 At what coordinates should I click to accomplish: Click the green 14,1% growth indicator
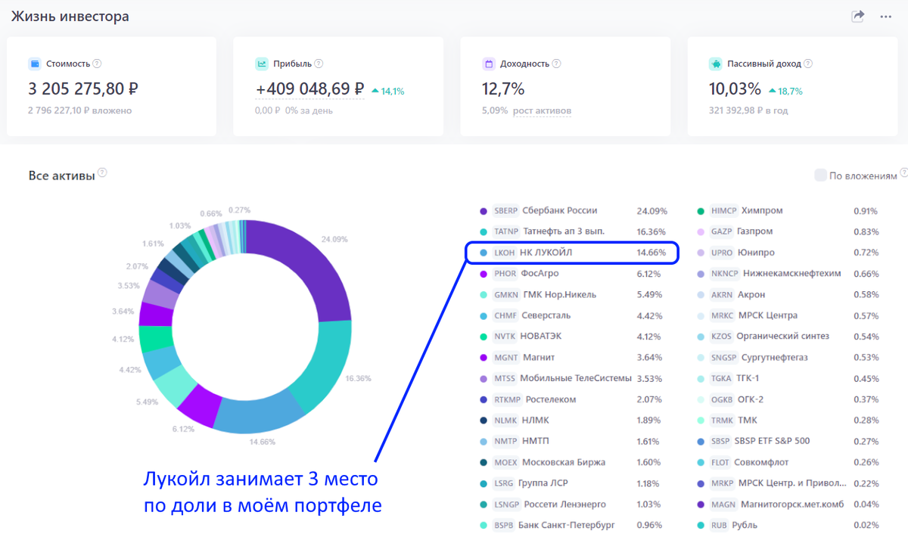(x=387, y=92)
